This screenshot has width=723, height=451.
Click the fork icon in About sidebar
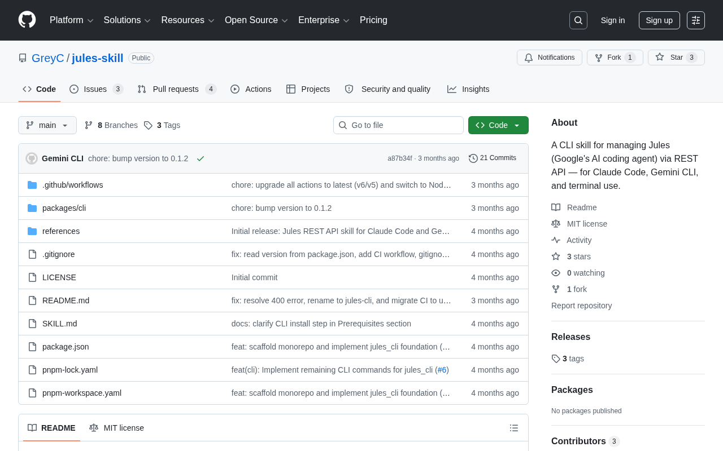coord(556,289)
